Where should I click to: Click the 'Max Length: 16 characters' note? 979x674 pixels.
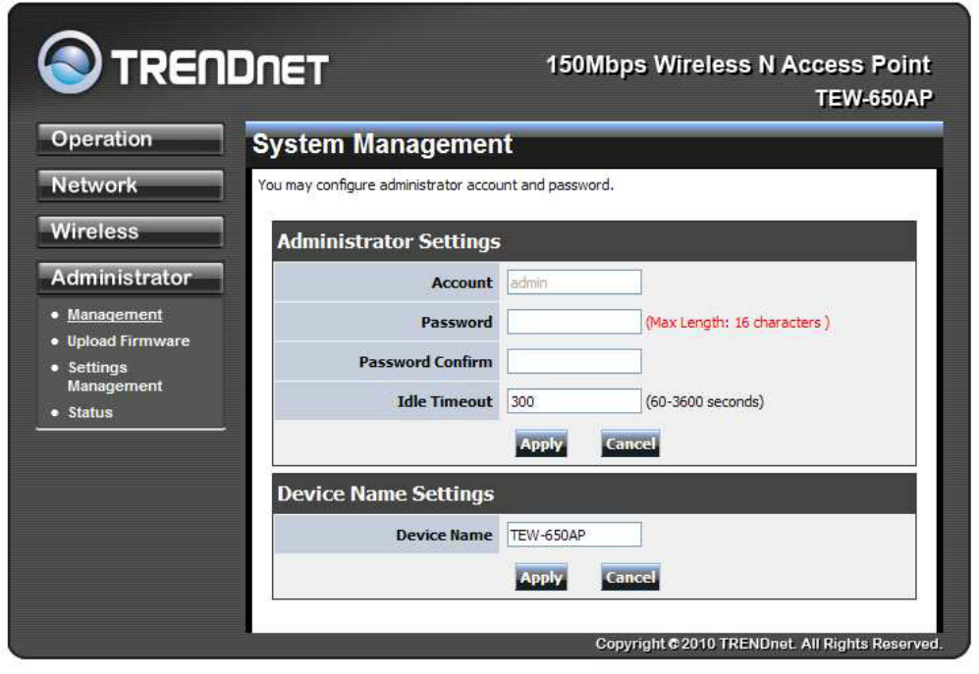(737, 323)
